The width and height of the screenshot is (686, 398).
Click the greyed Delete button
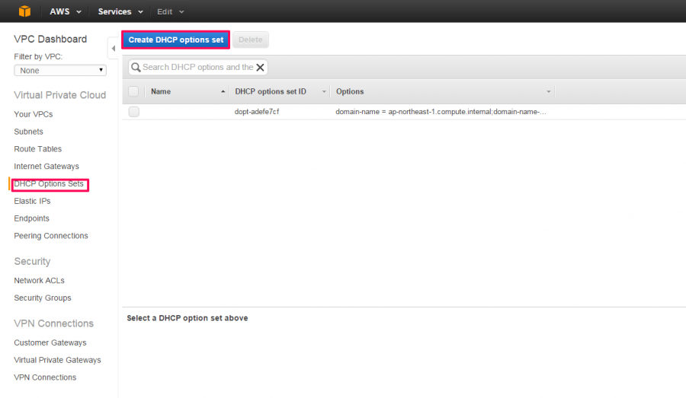[x=251, y=40]
